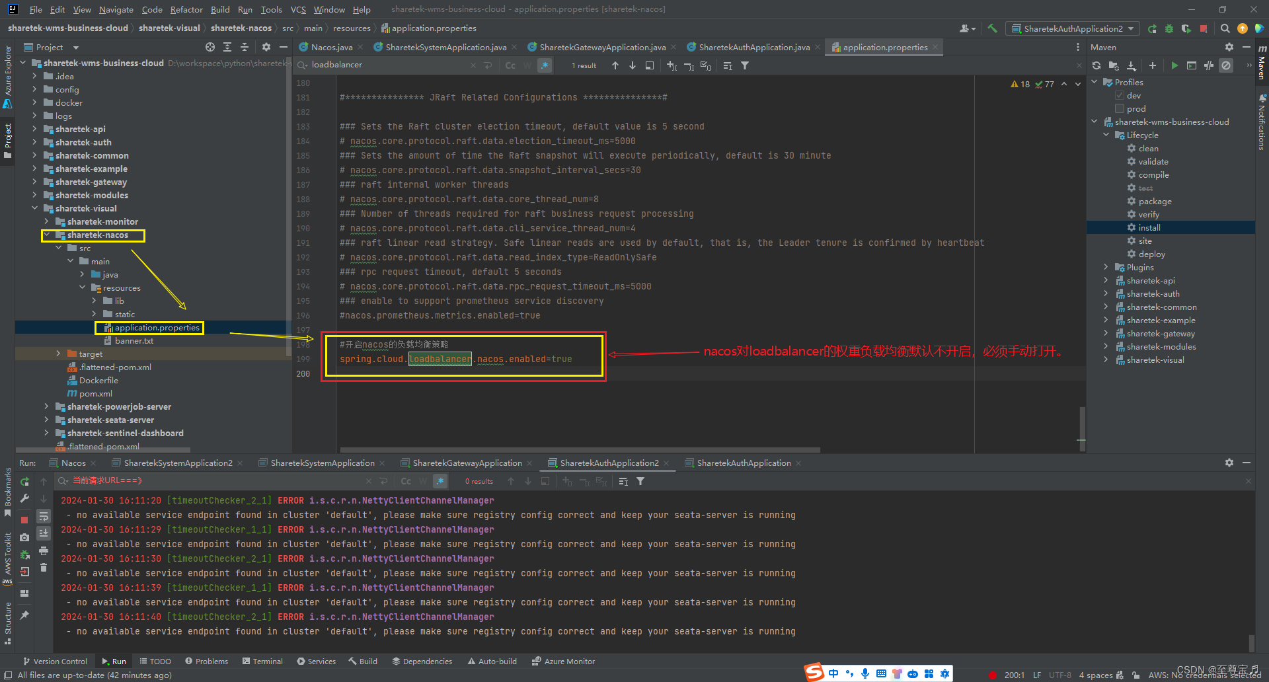Open Services tool window

click(x=317, y=661)
